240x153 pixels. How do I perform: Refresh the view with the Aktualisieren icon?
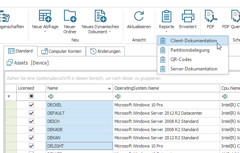pyautogui.click(x=139, y=16)
